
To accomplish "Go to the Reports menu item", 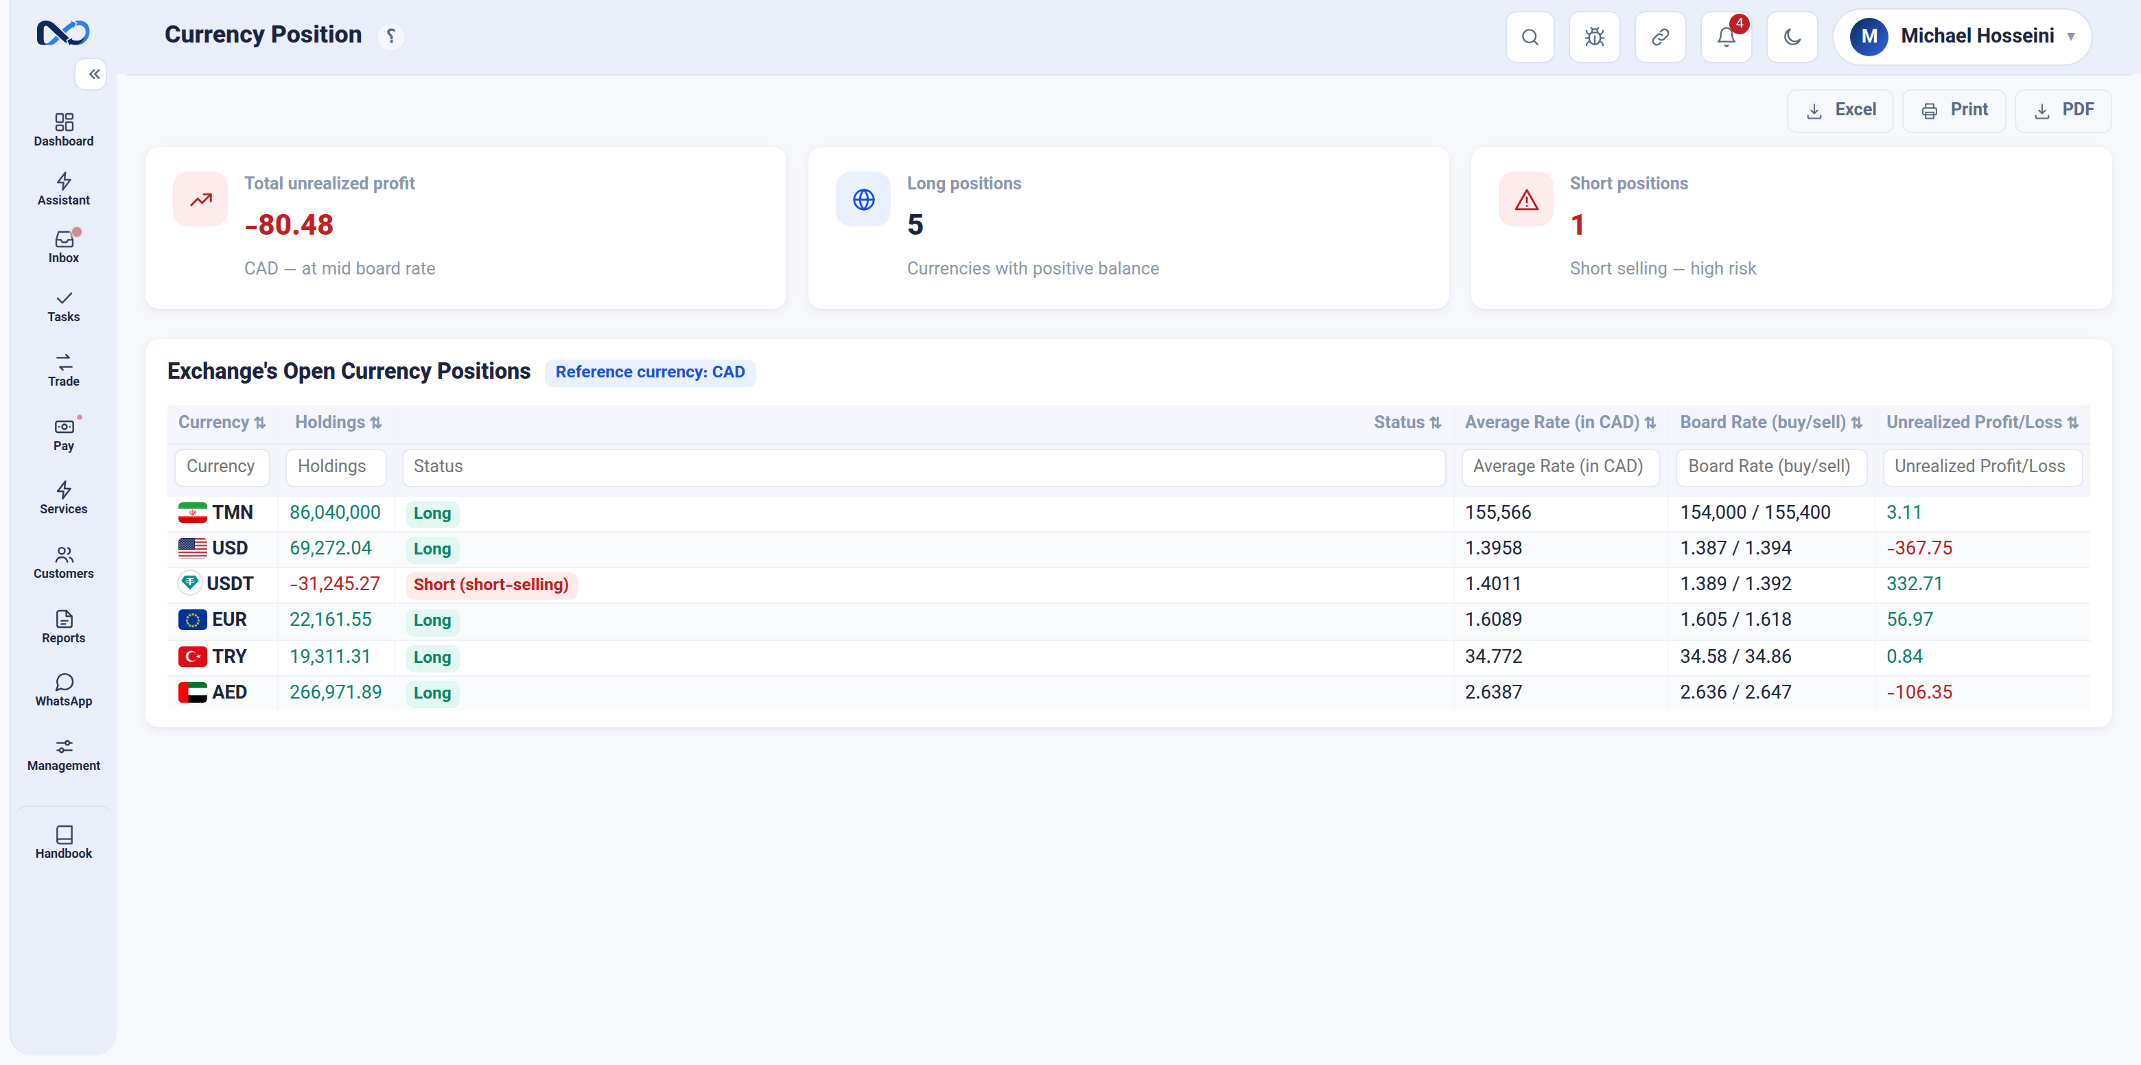I will click(x=63, y=627).
